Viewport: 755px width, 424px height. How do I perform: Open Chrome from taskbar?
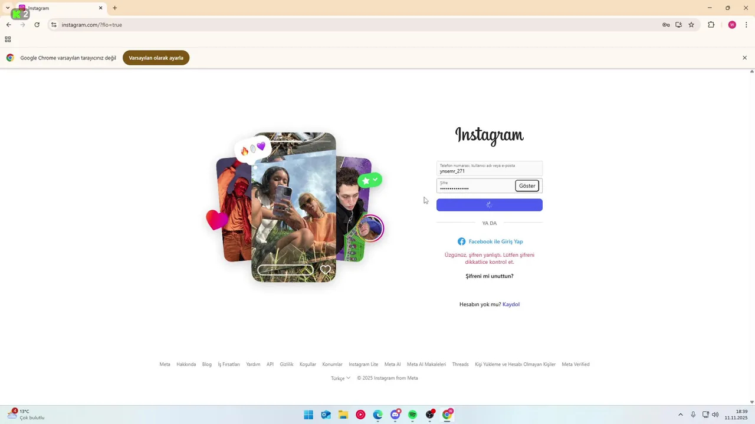pos(447,415)
